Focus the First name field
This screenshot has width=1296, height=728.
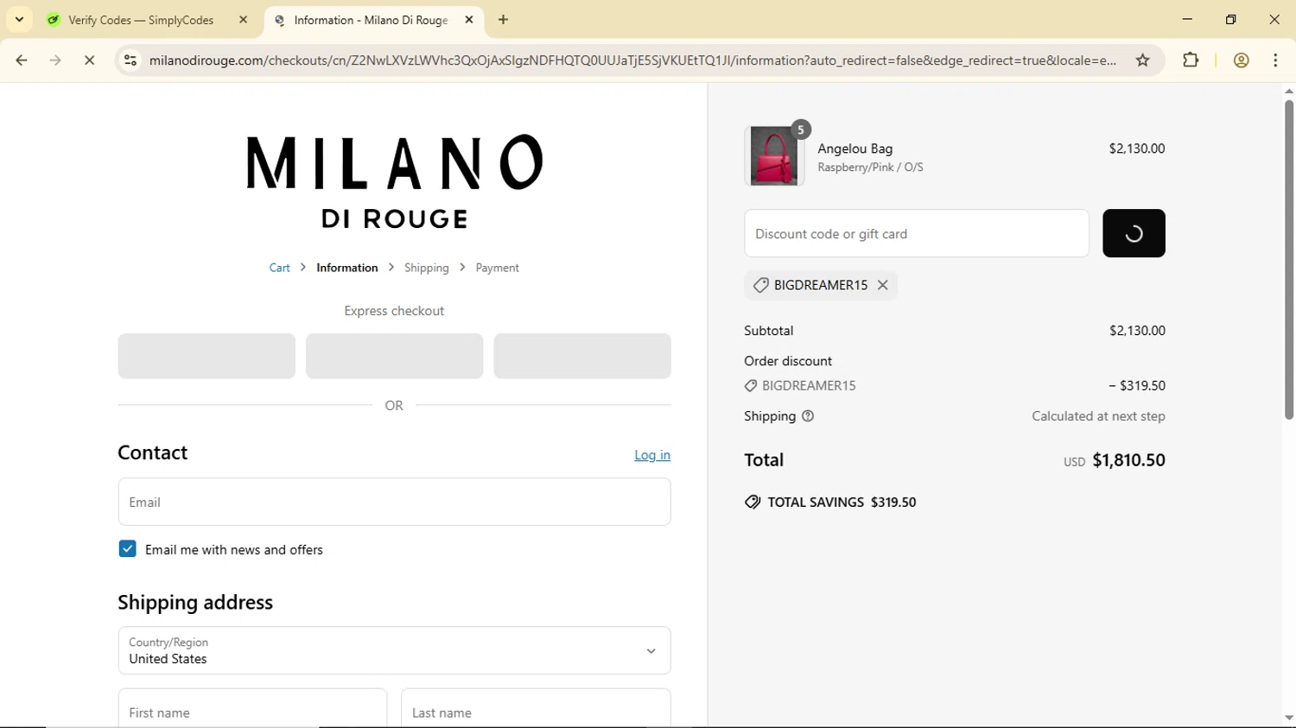252,708
